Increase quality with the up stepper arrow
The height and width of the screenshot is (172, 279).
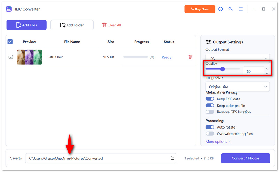pyautogui.click(x=267, y=69)
